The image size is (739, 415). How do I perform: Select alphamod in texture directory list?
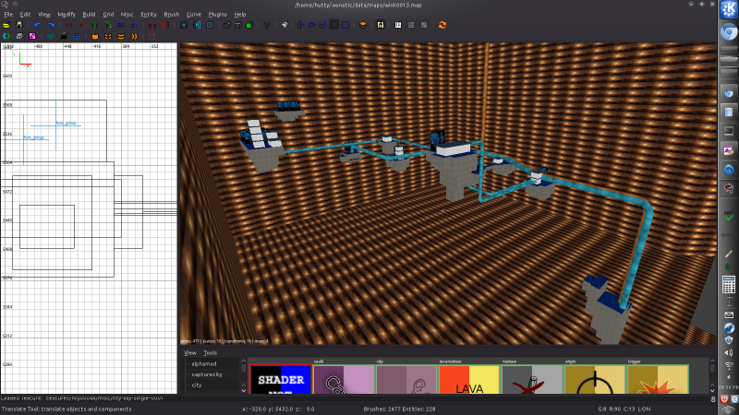pos(204,363)
